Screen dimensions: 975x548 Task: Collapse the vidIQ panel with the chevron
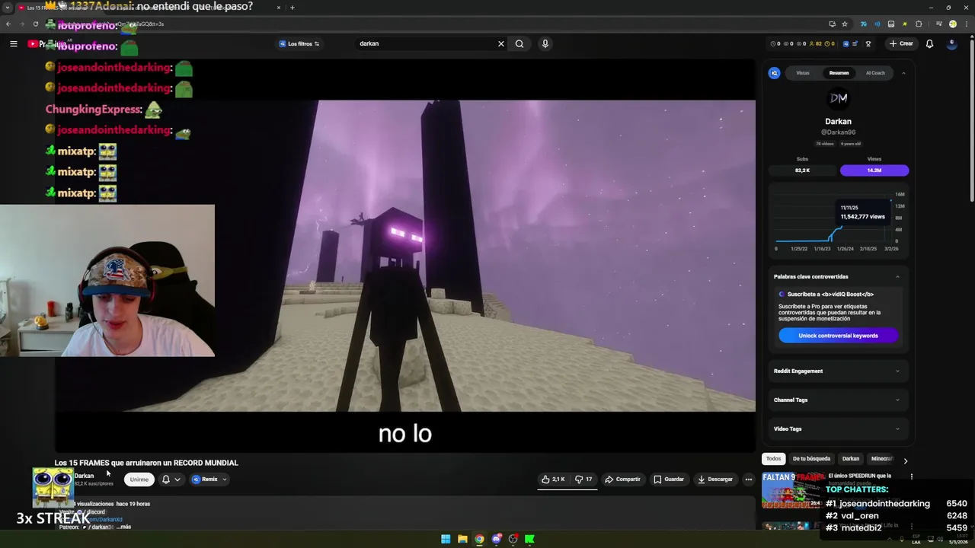(903, 73)
